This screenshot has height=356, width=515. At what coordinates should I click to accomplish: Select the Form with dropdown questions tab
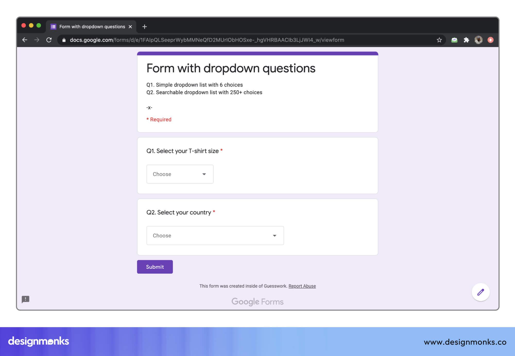pyautogui.click(x=91, y=27)
